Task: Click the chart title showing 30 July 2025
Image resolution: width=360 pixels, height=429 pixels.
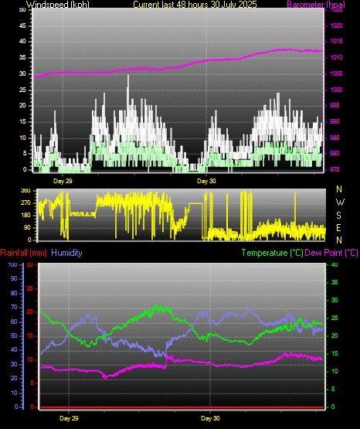Action: [195, 5]
